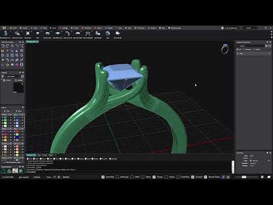Screen dimensions: 273x205
Task: Open the Settings menu tab
Action: pyautogui.click(x=64, y=28)
